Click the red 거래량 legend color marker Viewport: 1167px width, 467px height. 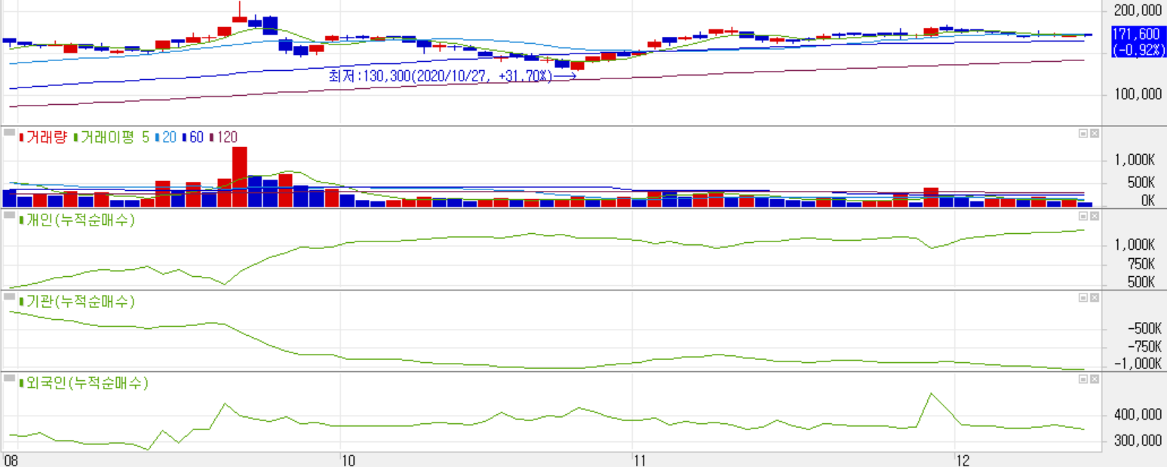21,137
